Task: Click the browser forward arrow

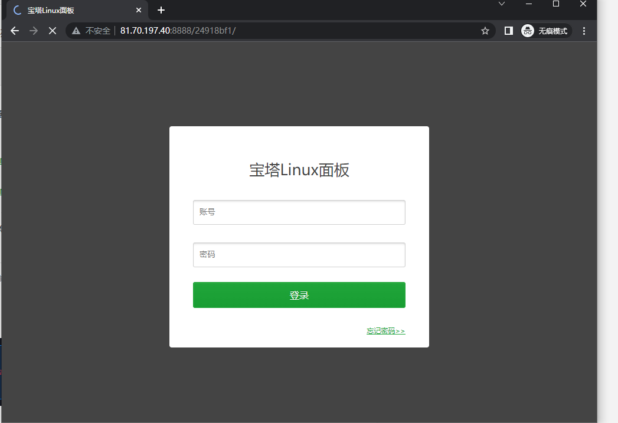Action: 34,31
